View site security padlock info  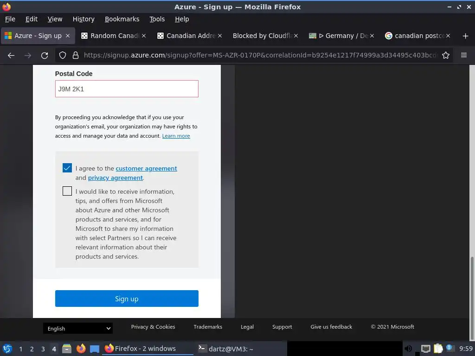click(76, 56)
